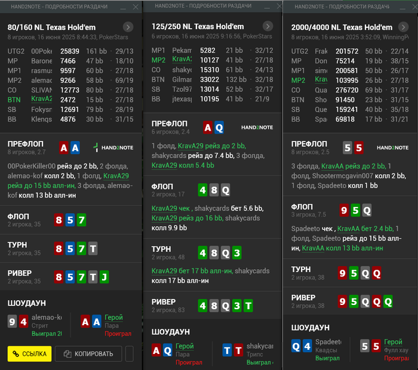Select MP Barone player row

click(x=70, y=61)
